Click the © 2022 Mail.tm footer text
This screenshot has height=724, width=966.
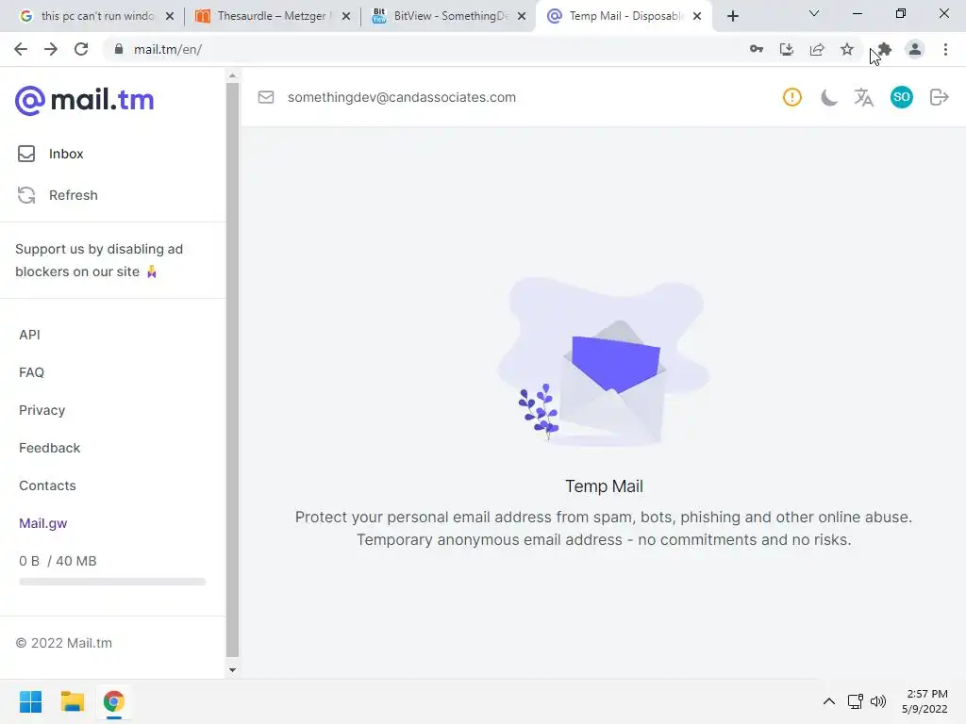[64, 643]
